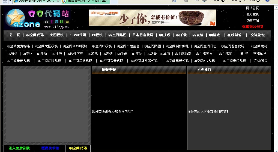Click QQ桌面 category link
Viewport: 278px width, 152px height.
(165, 54)
